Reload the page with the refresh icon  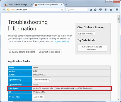coord(62,10)
